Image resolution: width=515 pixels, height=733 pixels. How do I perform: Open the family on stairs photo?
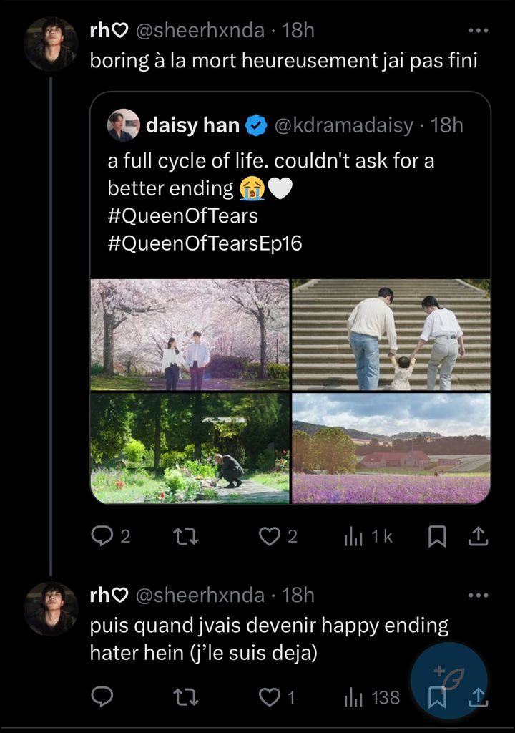(391, 334)
